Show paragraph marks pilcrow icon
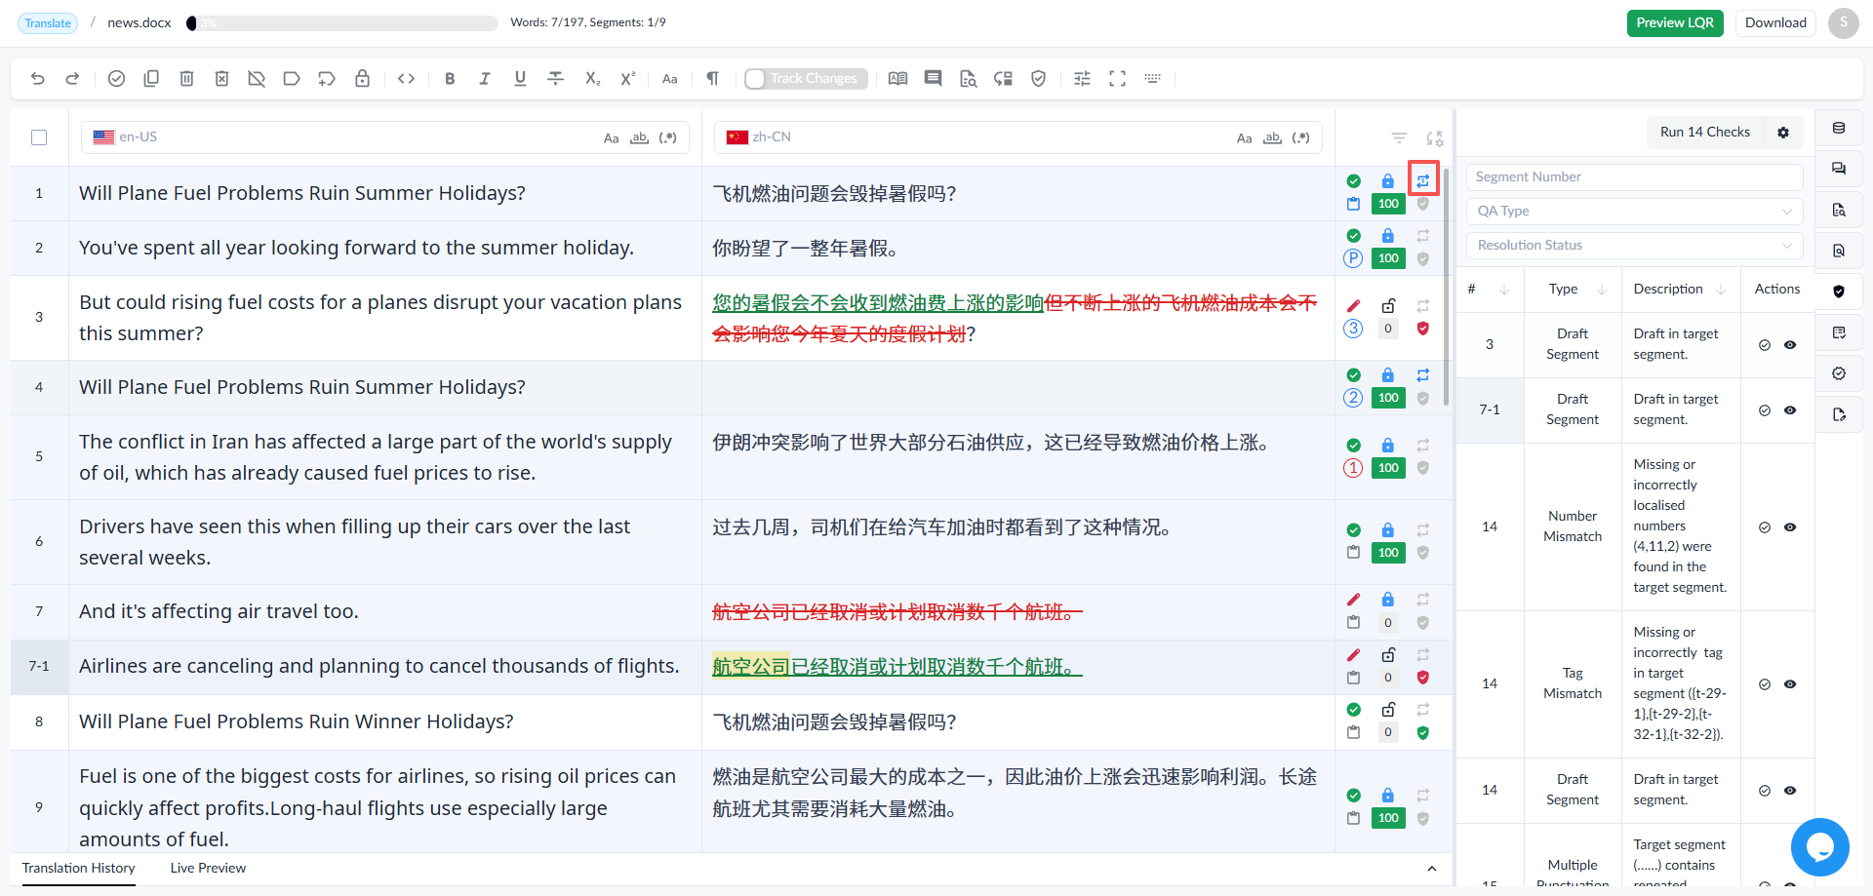Image resolution: width=1873 pixels, height=896 pixels. [x=712, y=78]
